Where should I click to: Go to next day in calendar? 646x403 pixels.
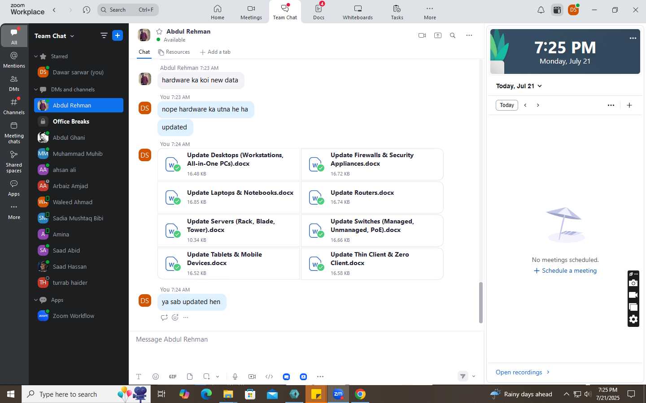538,105
